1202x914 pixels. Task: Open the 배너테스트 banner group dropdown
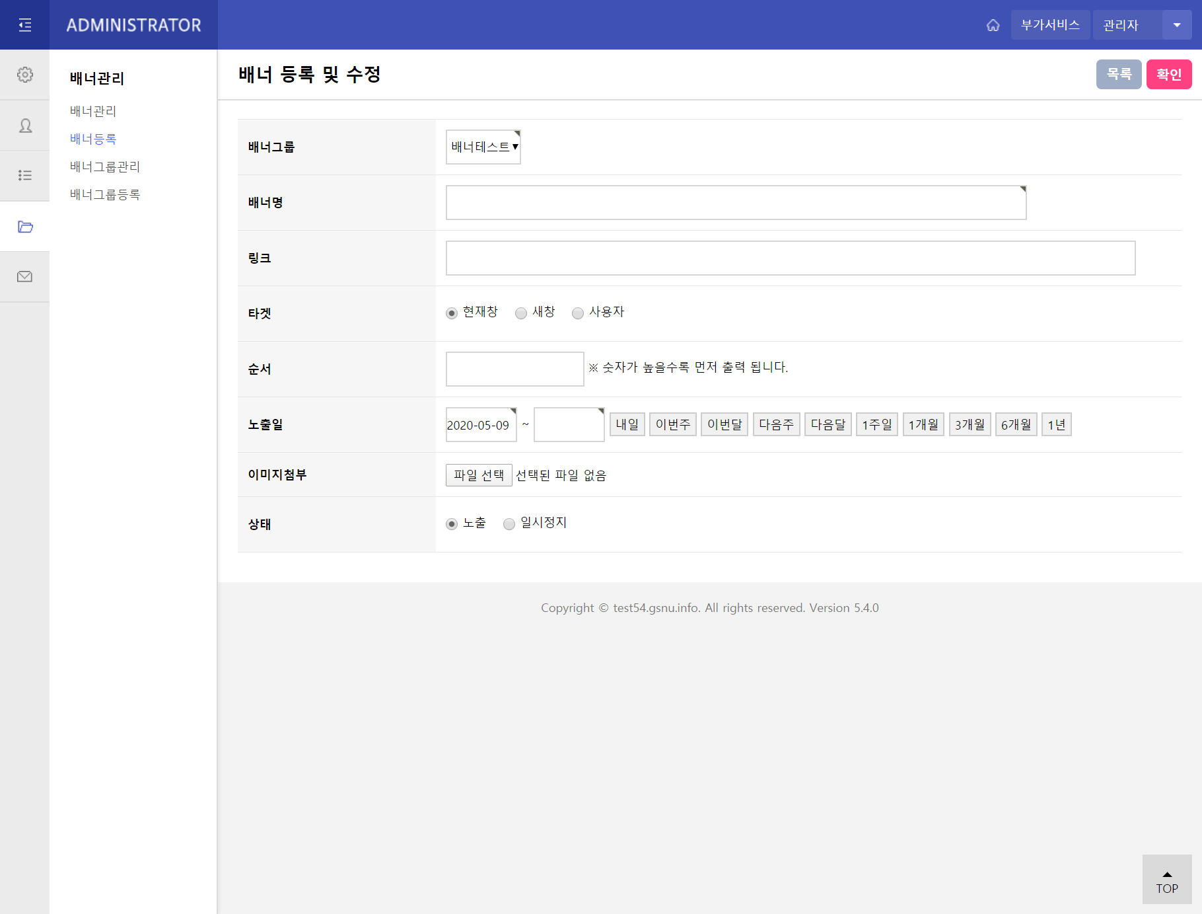(483, 147)
